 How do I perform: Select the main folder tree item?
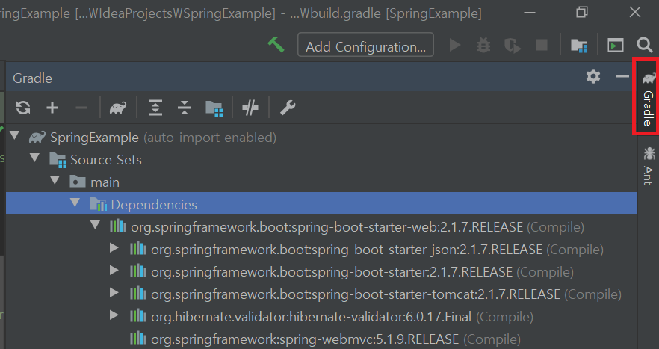pyautogui.click(x=321, y=182)
